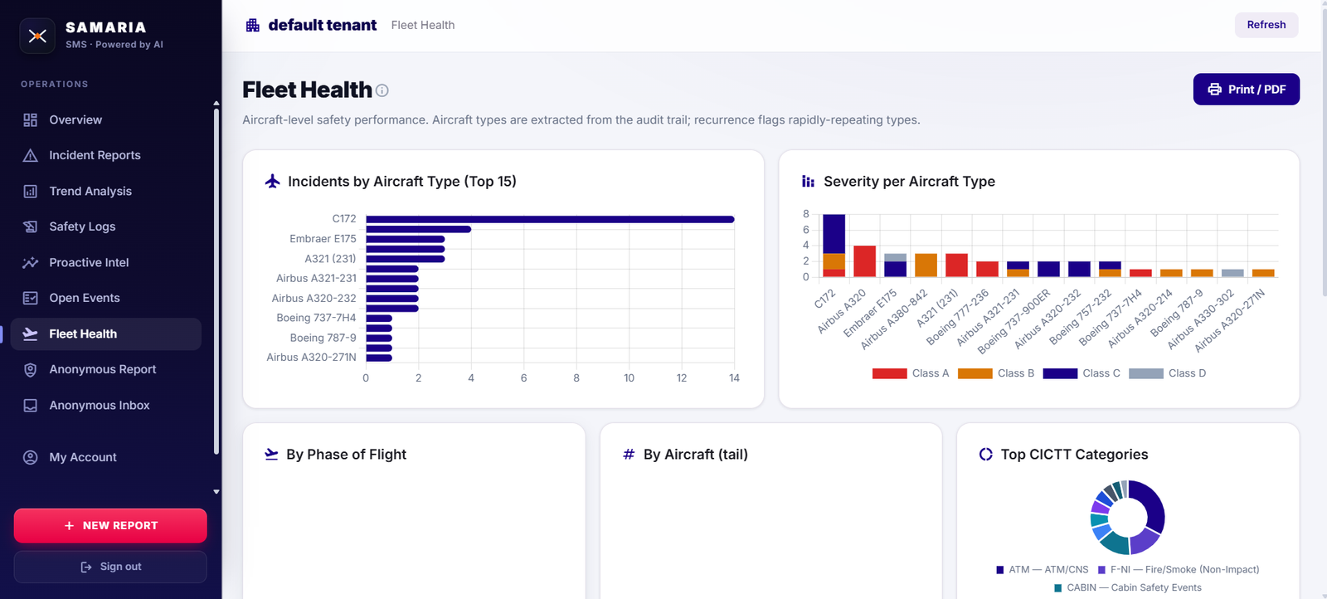
Task: Click the Sign out button
Action: (x=110, y=567)
